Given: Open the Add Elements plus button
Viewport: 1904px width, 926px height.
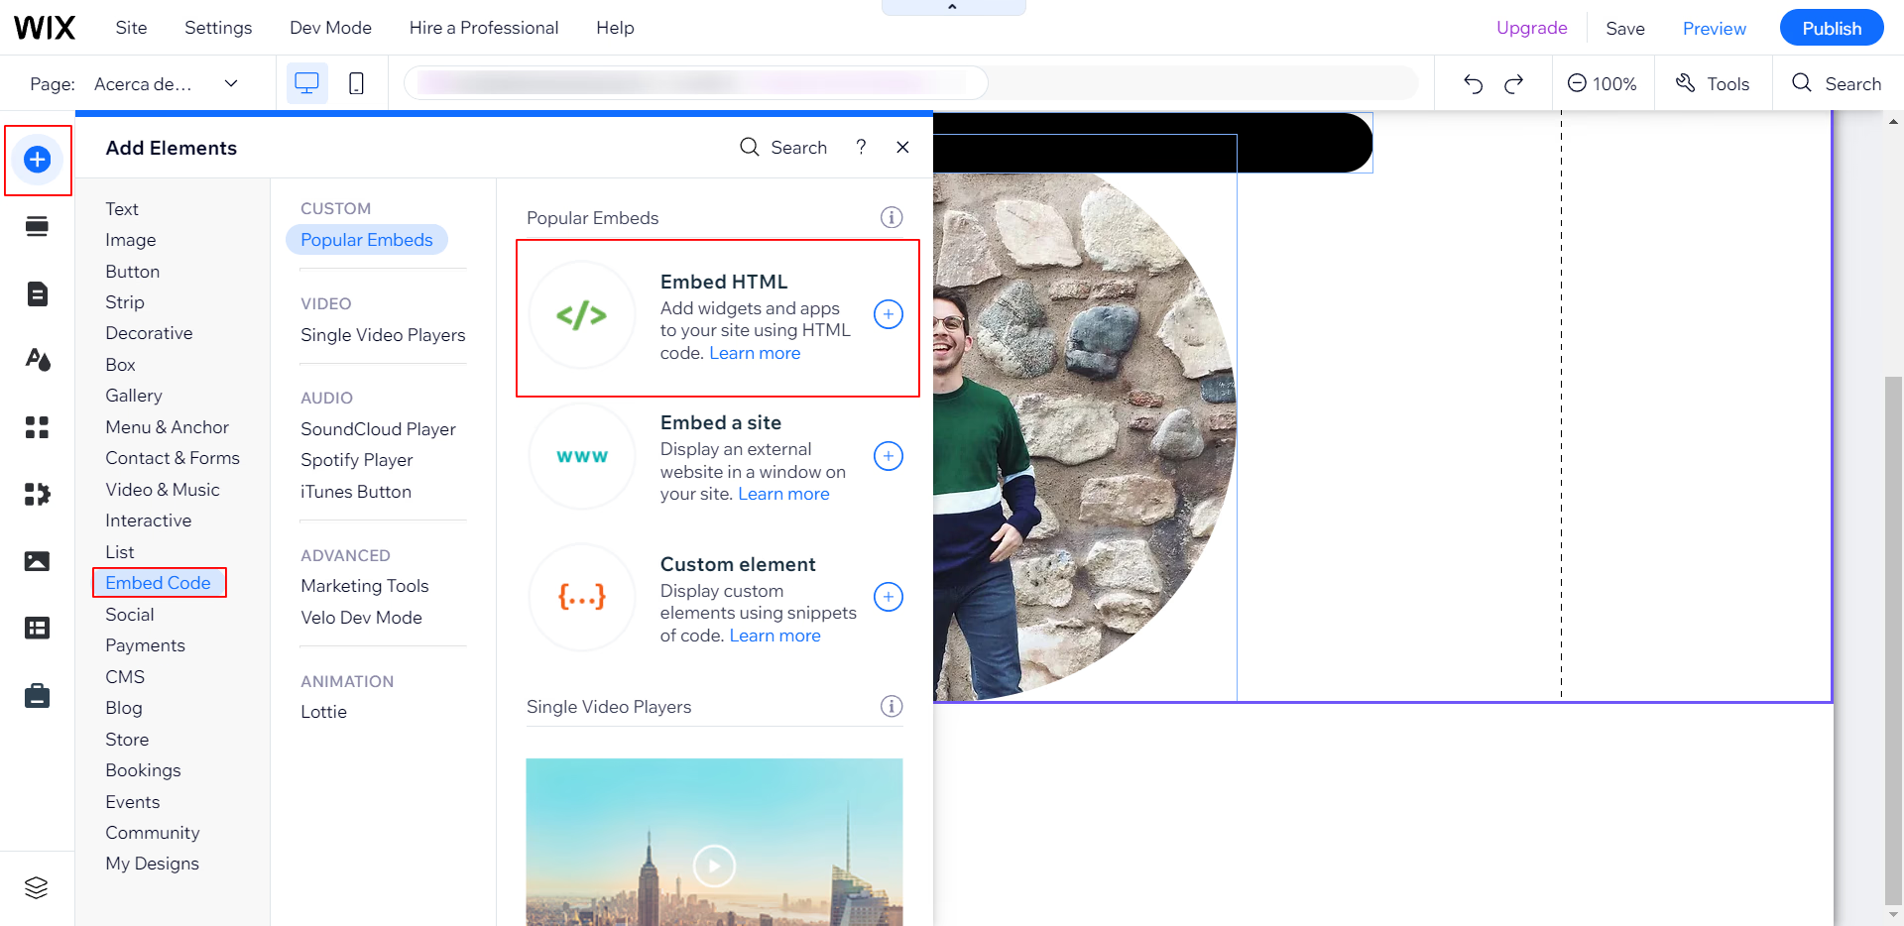Looking at the screenshot, I should 38,160.
